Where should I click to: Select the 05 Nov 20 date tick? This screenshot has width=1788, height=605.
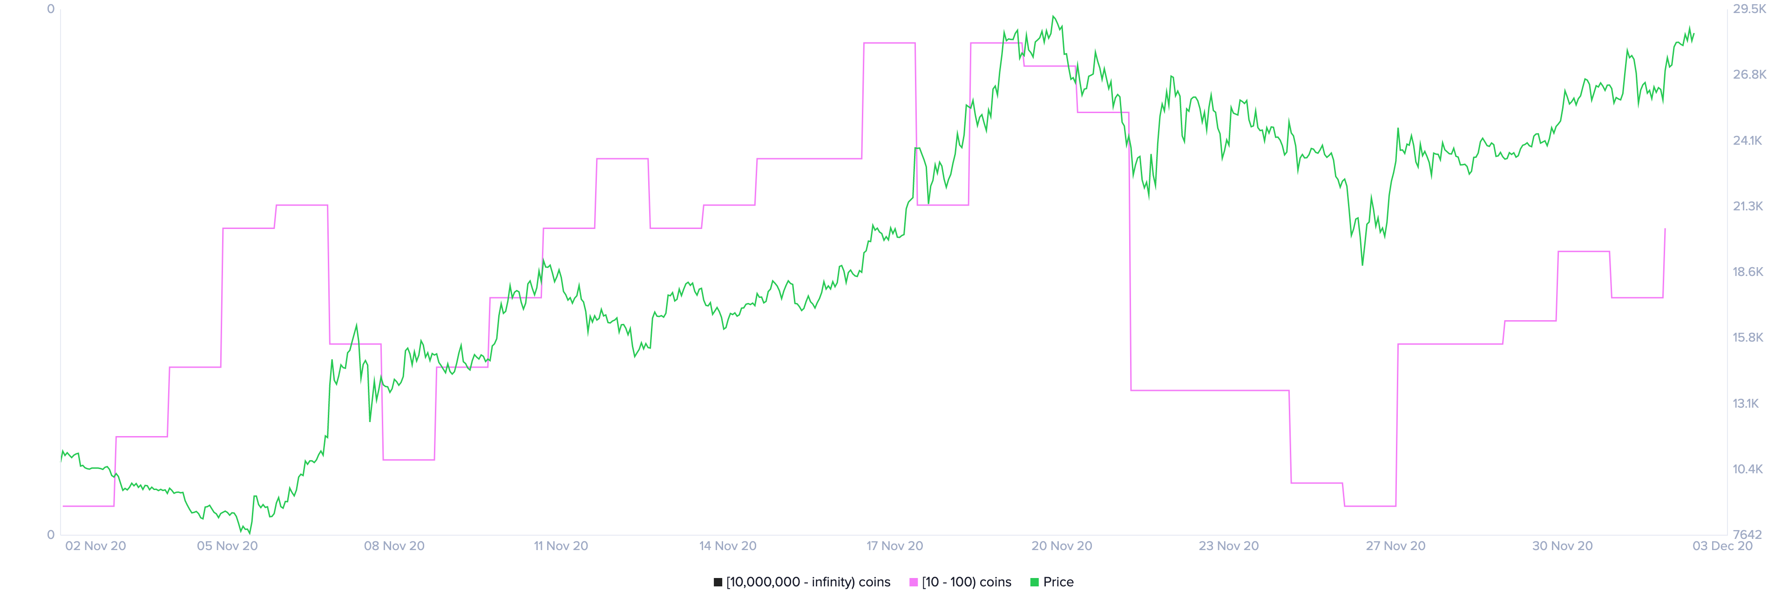pyautogui.click(x=227, y=546)
